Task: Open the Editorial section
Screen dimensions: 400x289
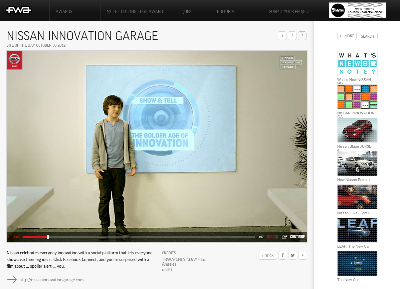Action: click(x=226, y=11)
